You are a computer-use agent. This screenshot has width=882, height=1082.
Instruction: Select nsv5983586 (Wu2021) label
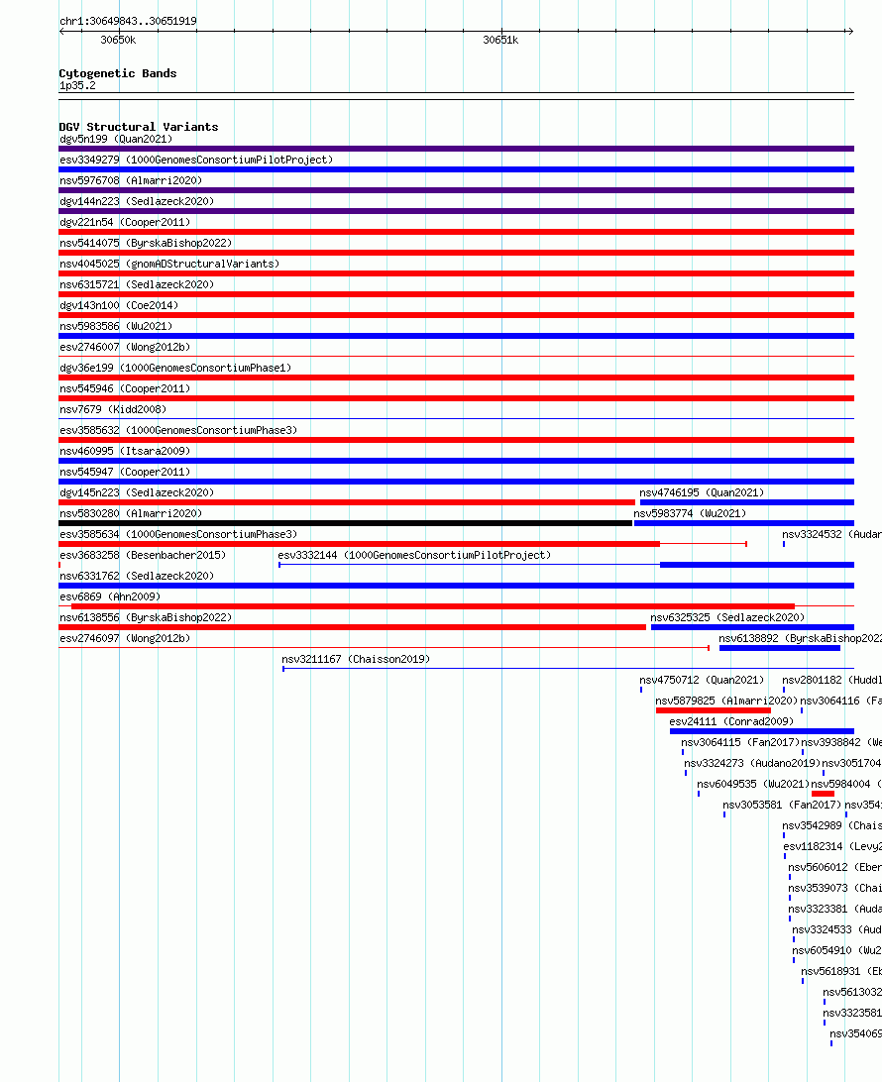click(116, 325)
